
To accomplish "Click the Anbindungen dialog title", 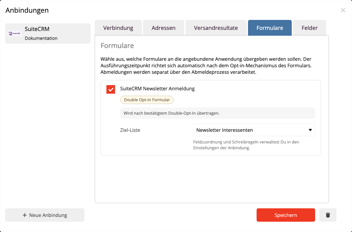I will 27,10.
